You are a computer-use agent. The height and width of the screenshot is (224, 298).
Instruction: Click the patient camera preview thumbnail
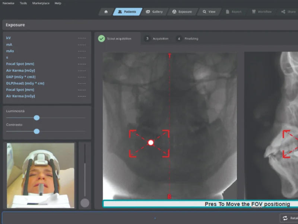click(x=40, y=175)
